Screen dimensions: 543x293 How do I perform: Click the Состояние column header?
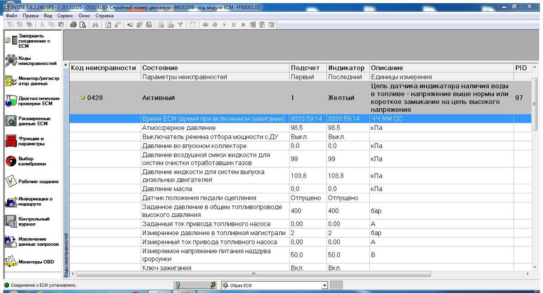click(x=215, y=68)
